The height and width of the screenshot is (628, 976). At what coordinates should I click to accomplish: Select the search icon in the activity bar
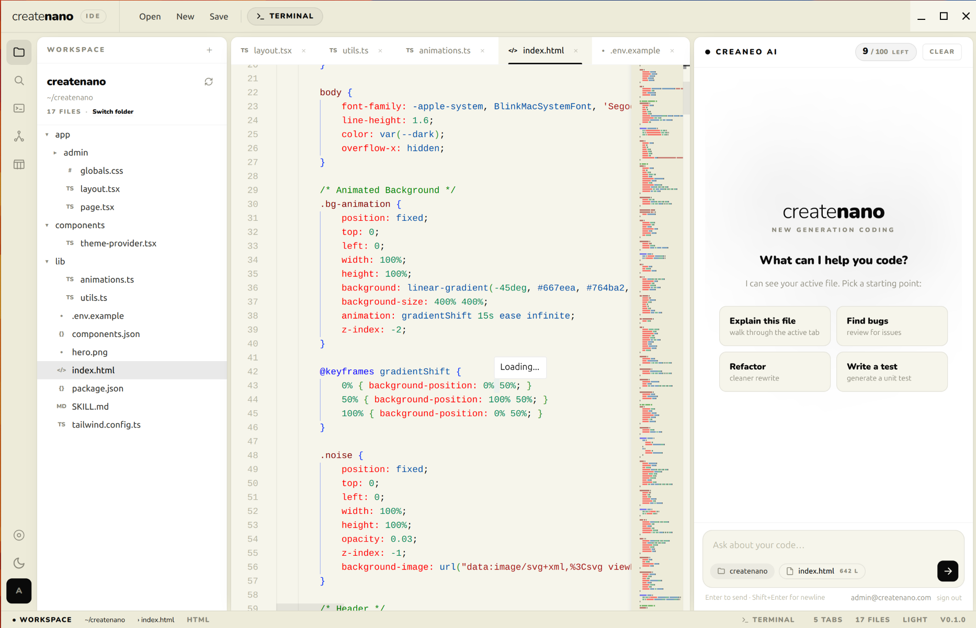(x=19, y=81)
